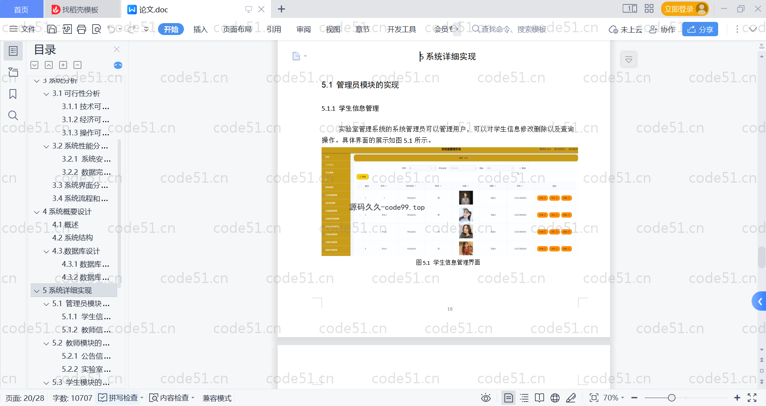Click the right-side collapse panel icon
Screen dimensions: 766x406
point(629,60)
